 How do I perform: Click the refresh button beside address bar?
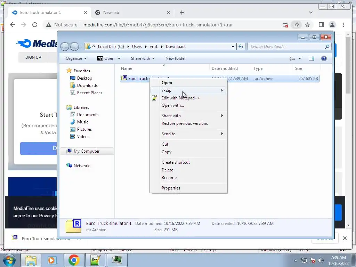click(241, 47)
